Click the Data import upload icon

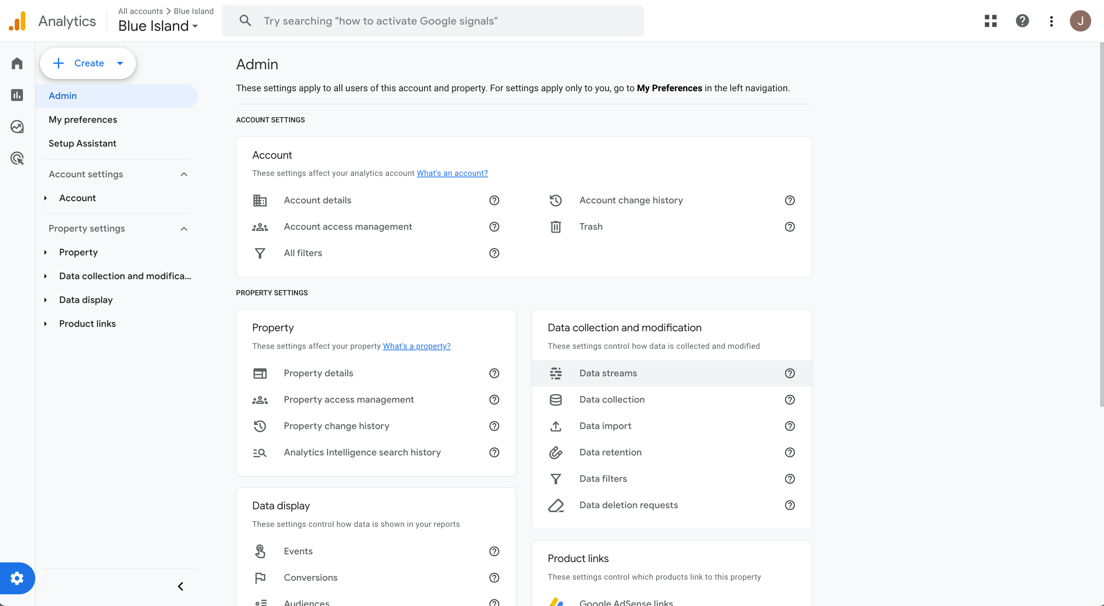point(555,426)
